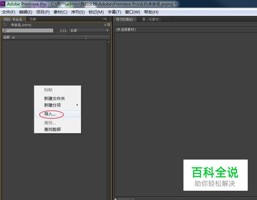Close the 项目:未命名 panel tab

pyautogui.click(x=24, y=19)
